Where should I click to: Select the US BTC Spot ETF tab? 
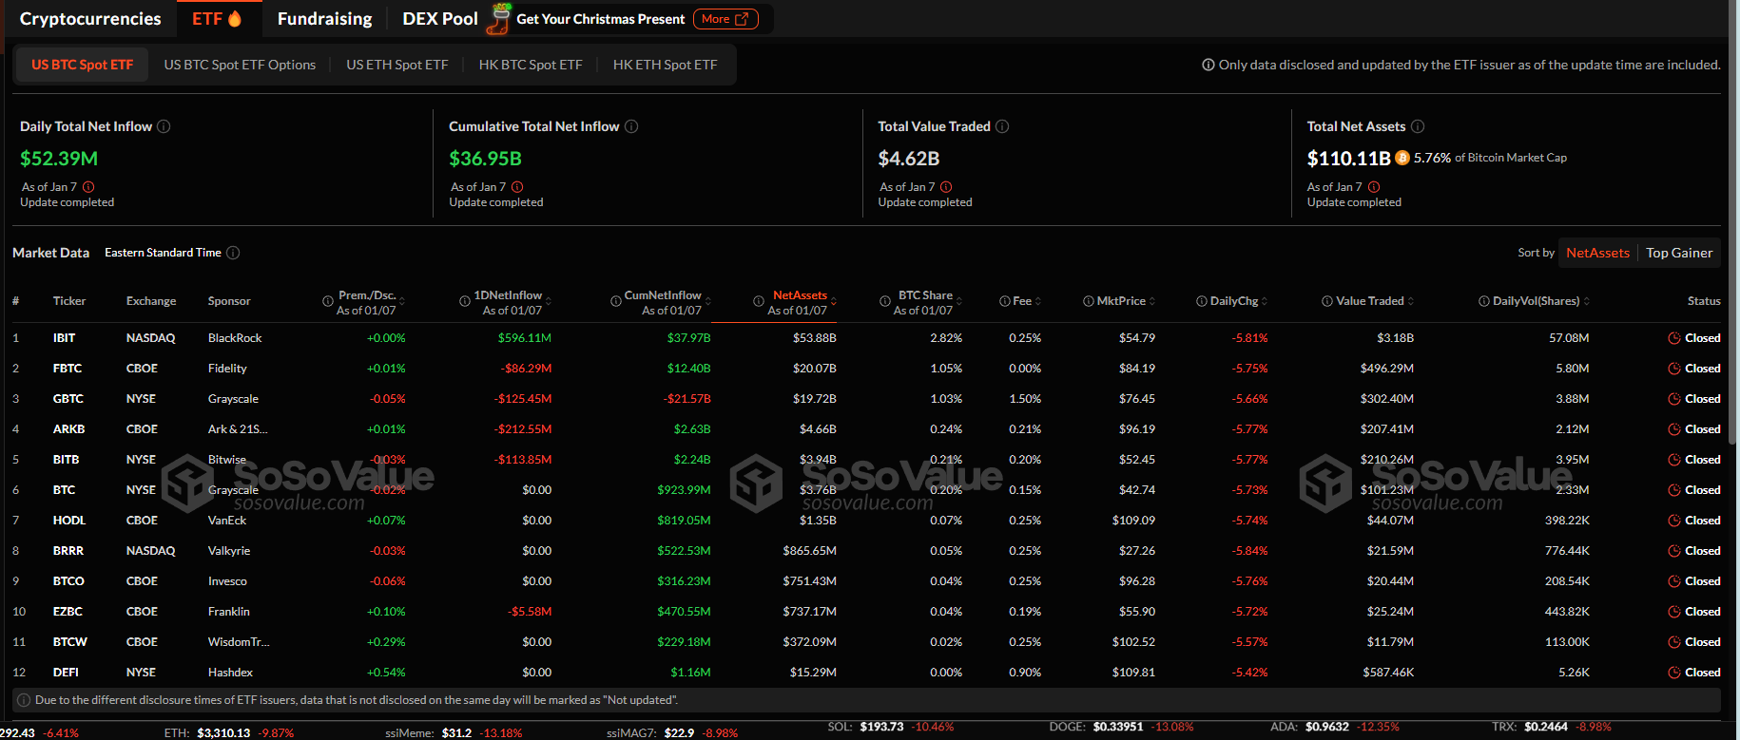pyautogui.click(x=82, y=65)
